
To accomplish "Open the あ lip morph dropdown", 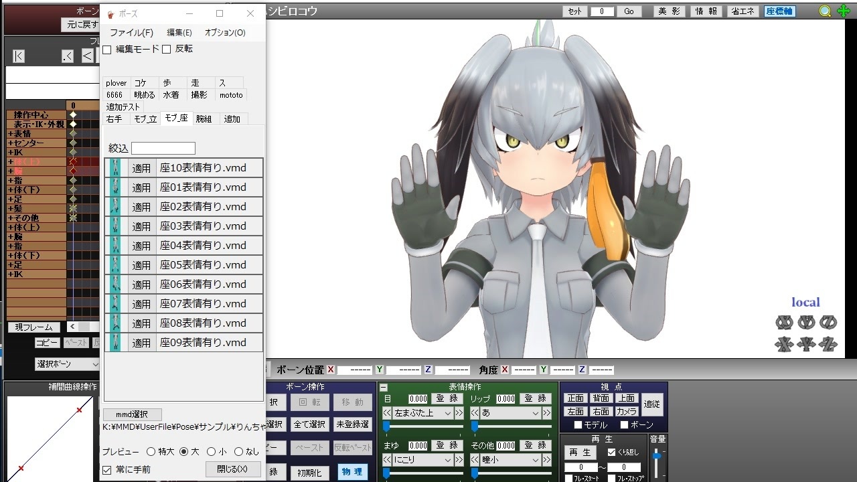I will 510,413.
